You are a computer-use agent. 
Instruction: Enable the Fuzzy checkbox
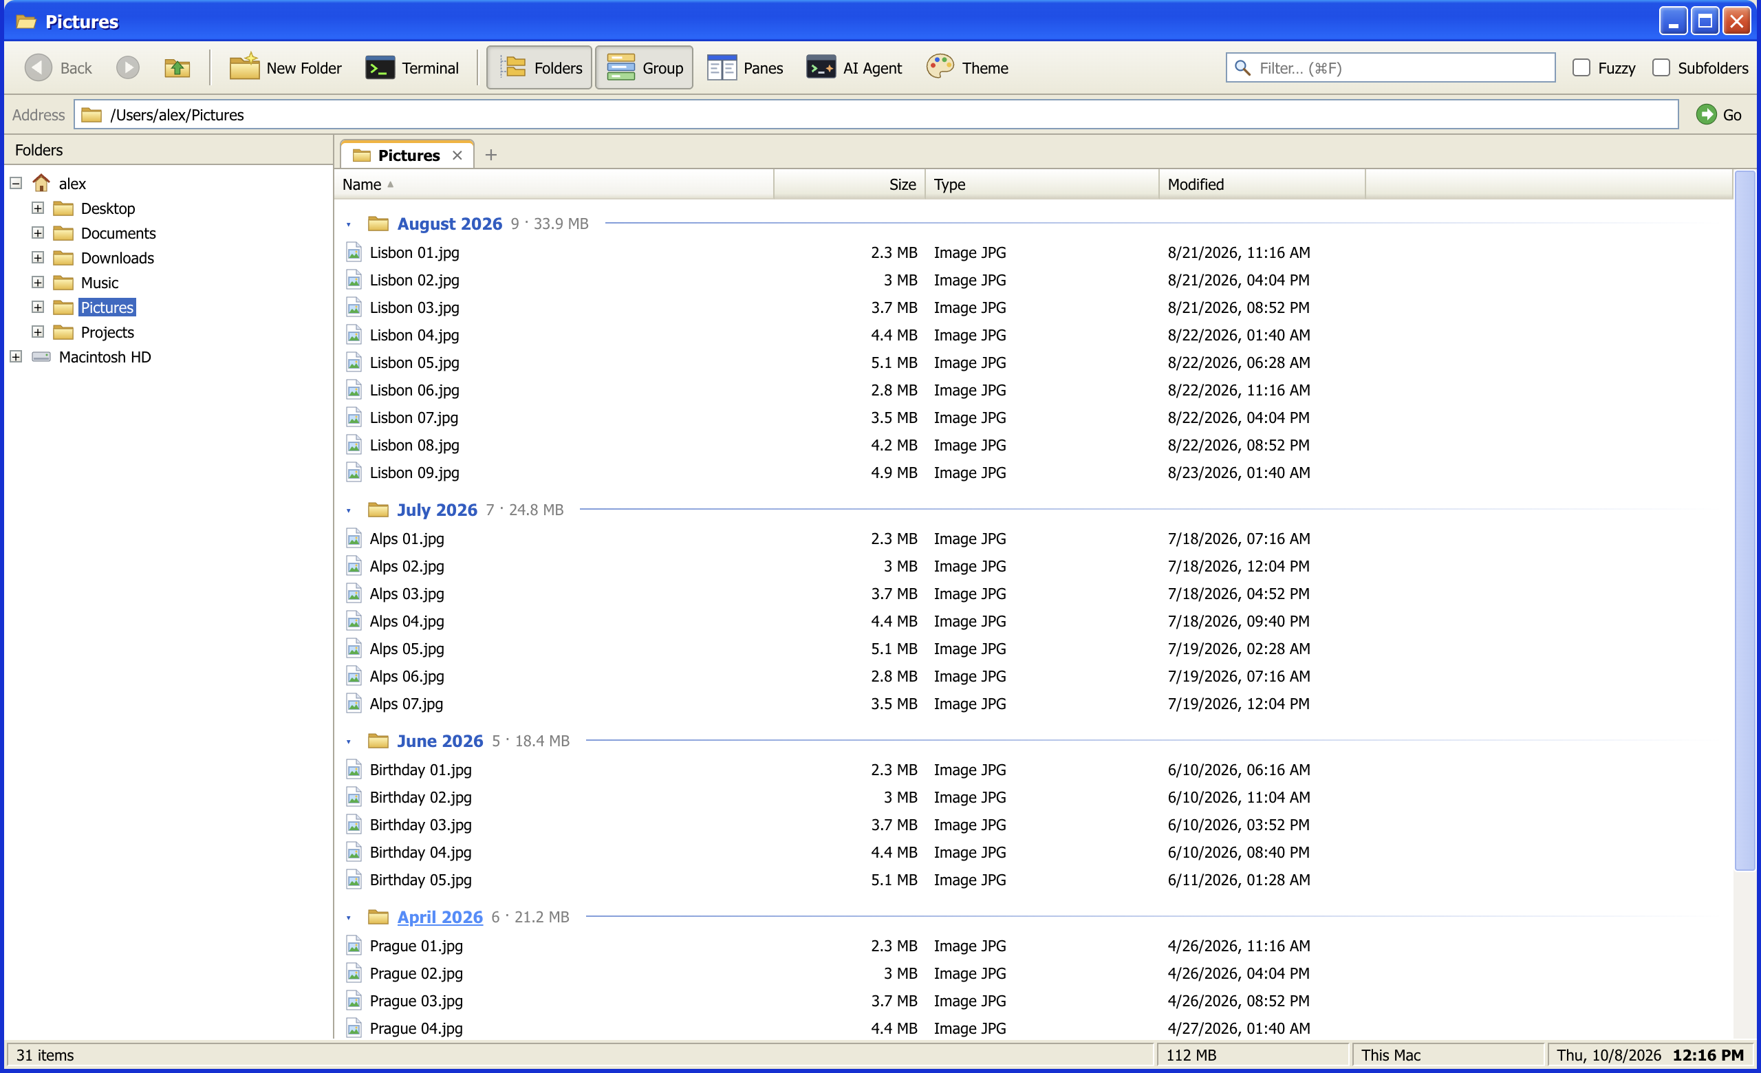point(1581,68)
